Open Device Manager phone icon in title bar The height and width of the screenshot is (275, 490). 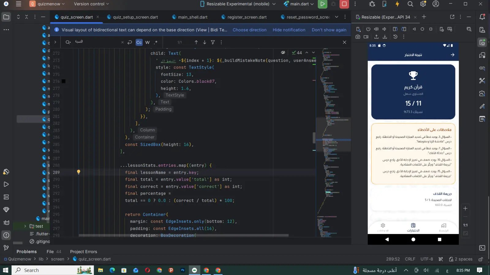[x=385, y=4]
